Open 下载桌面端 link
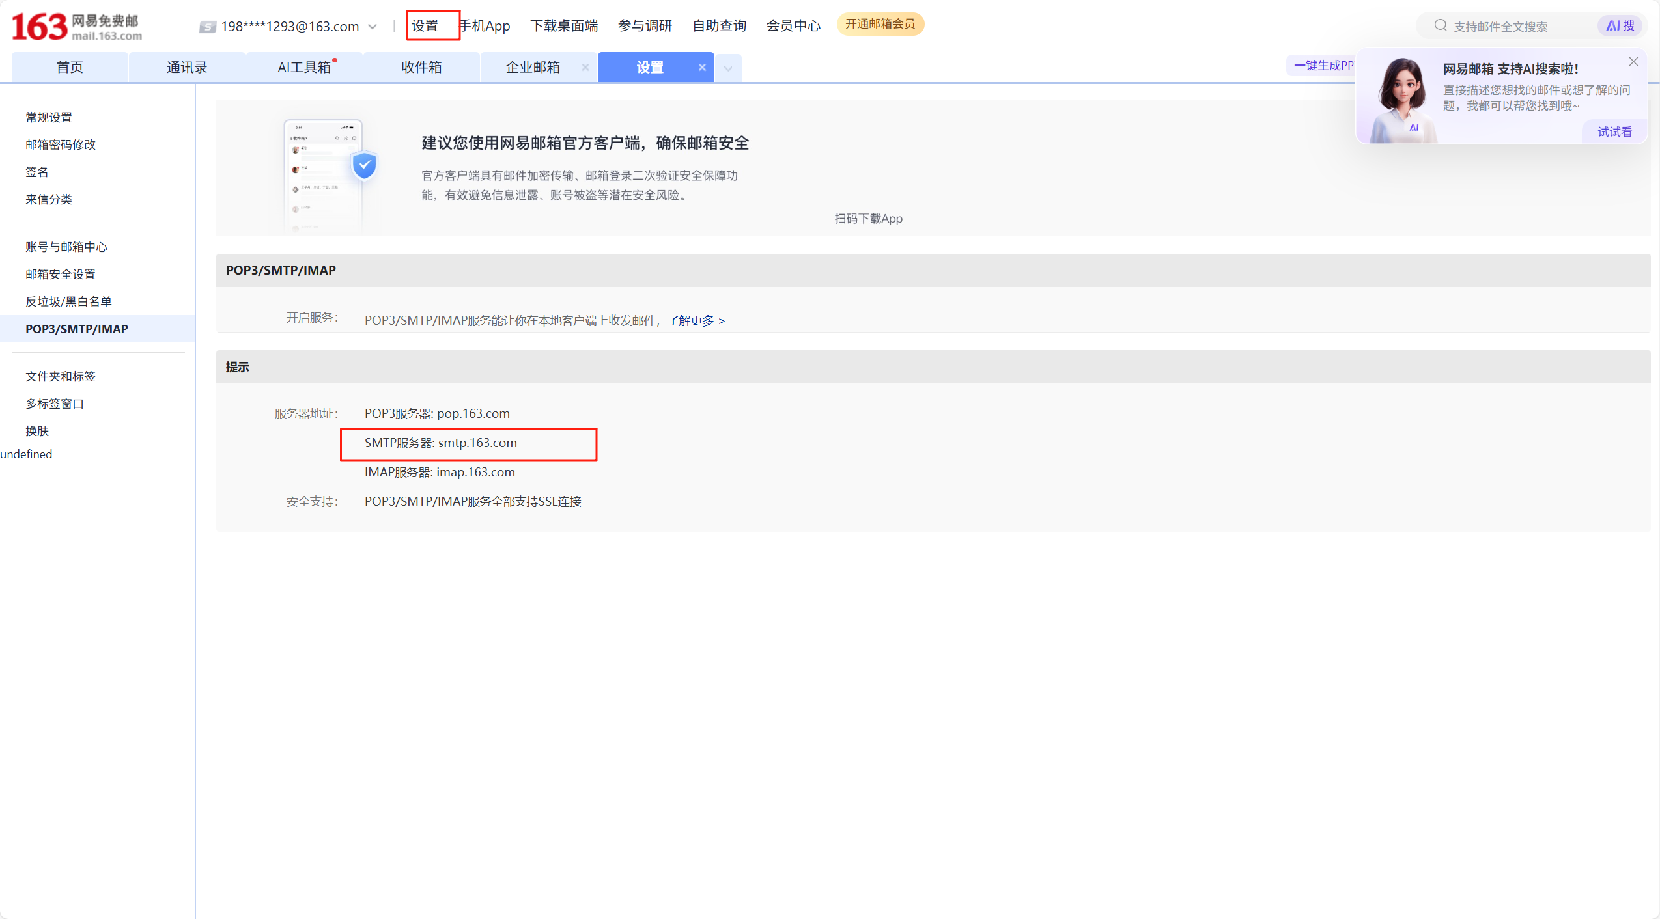This screenshot has width=1660, height=919. point(564,25)
